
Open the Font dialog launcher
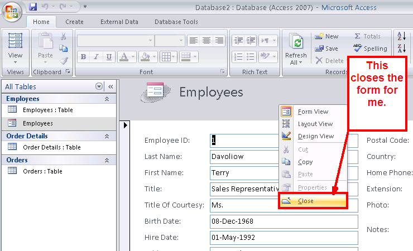click(x=223, y=71)
